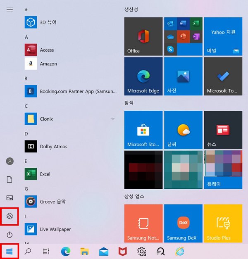Screen dimensions: 248x259
Task: Click the 'C' letter group header
Action: point(26,106)
